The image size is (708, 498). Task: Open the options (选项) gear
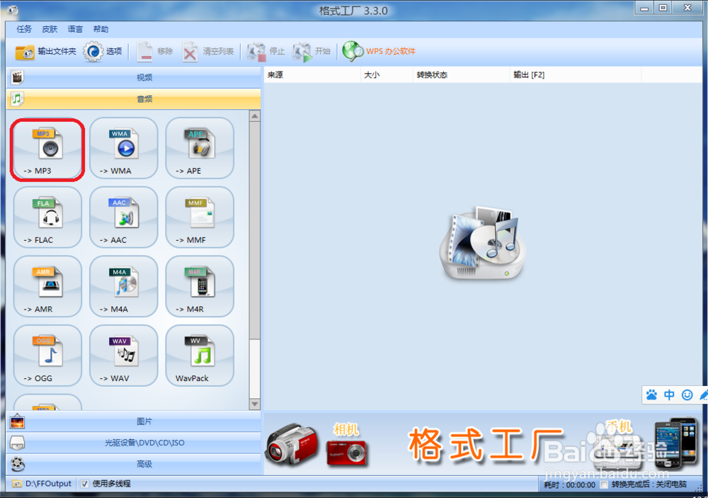(x=103, y=52)
